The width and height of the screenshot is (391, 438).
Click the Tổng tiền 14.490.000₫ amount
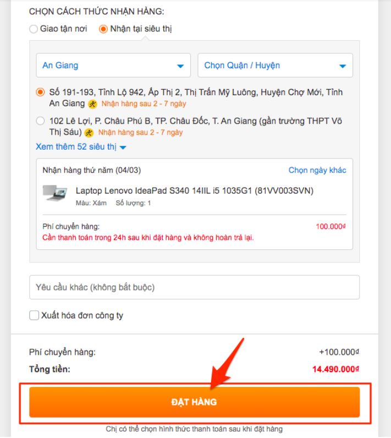335,369
